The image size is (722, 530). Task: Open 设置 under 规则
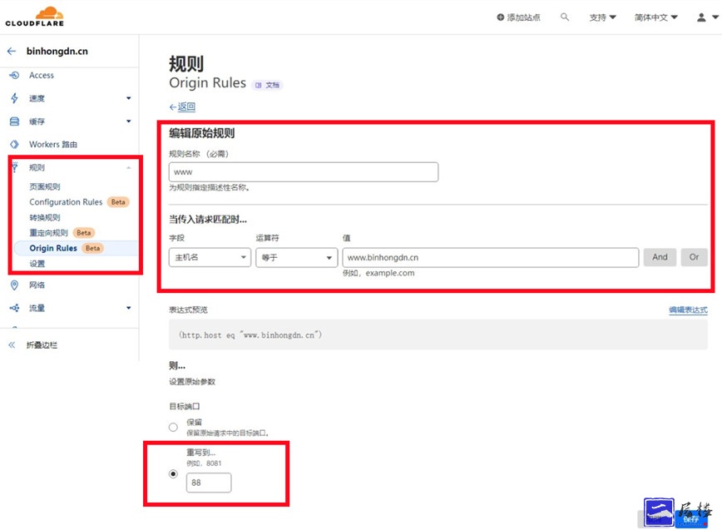(x=37, y=264)
